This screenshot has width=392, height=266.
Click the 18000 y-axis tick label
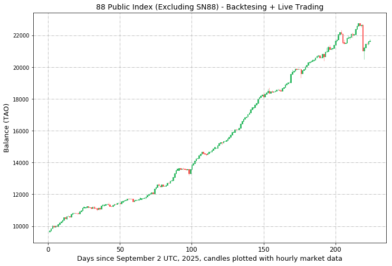(x=21, y=99)
